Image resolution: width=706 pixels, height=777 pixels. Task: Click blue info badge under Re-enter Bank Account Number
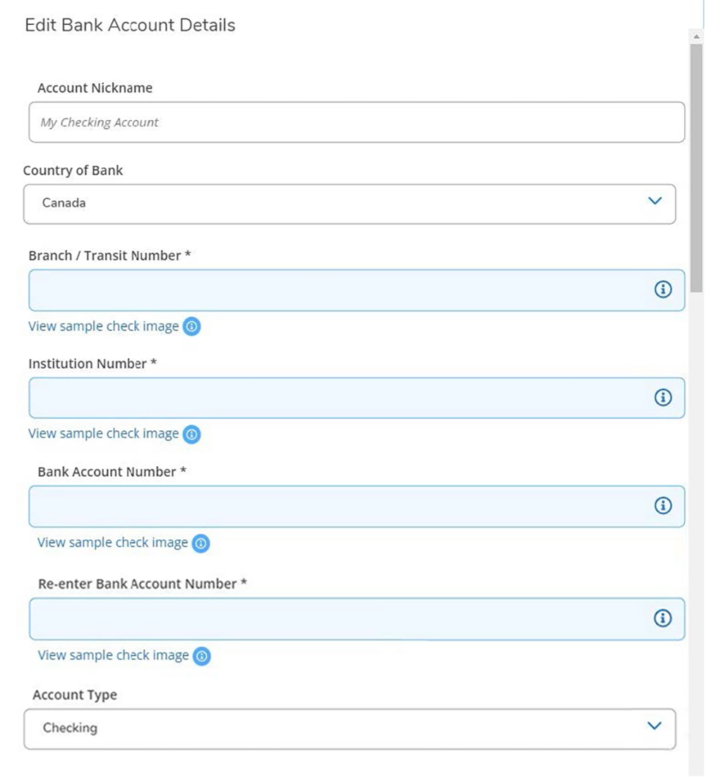[x=202, y=656]
